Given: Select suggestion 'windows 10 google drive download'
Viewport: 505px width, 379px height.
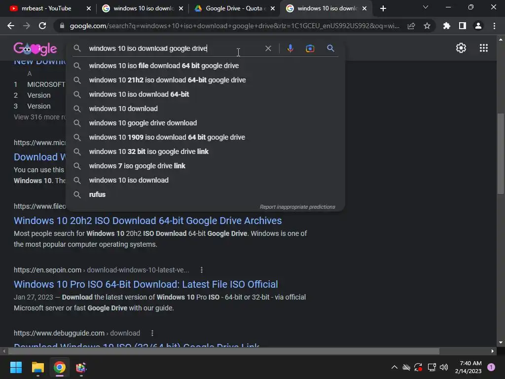Looking at the screenshot, I should (x=205, y=123).
